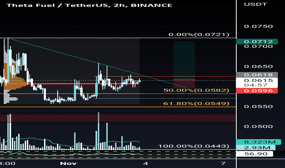This screenshot has height=168, width=285.
Task: Click the 8.323M volume value label
Action: point(258,142)
